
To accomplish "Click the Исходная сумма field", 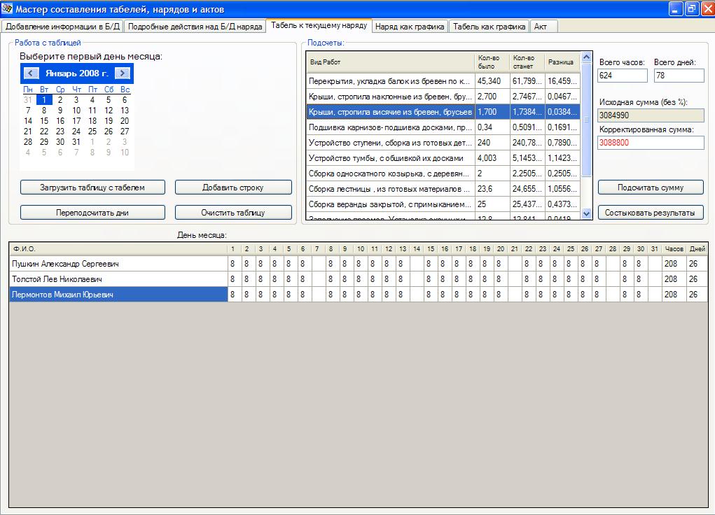I will click(651, 115).
